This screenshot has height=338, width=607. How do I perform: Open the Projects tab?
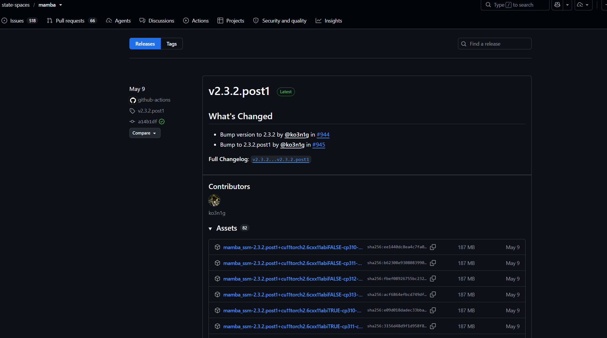tap(231, 21)
